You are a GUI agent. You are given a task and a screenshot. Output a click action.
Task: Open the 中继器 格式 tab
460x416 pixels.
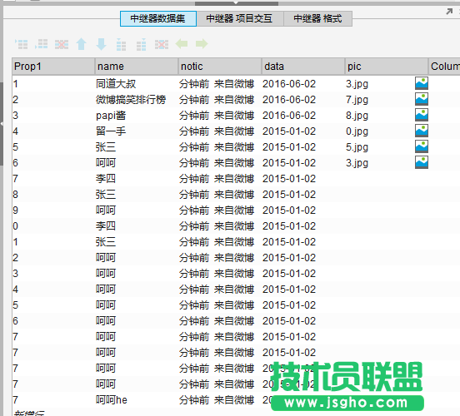click(x=317, y=19)
